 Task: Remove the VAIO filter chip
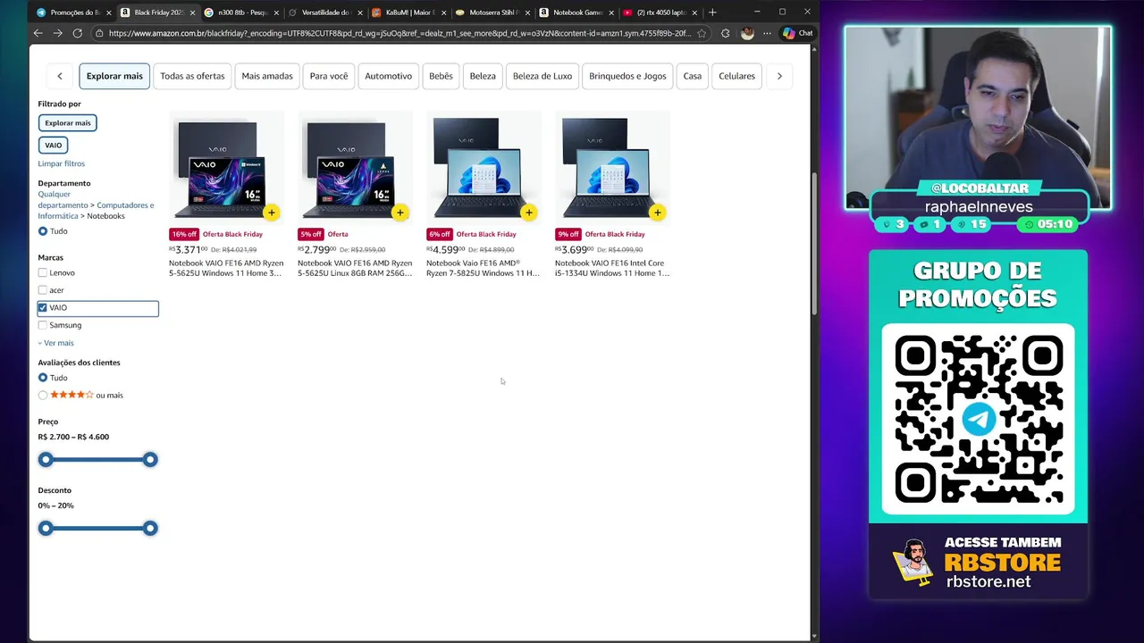54,145
